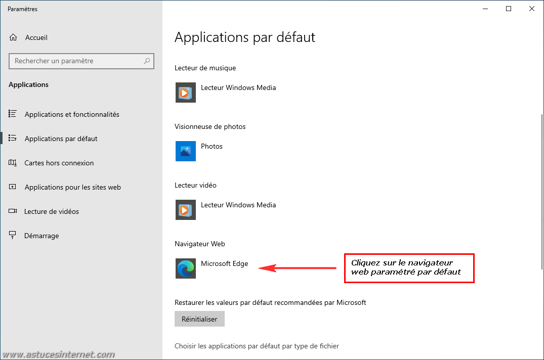This screenshot has height=360, width=544.
Task: Click the vertical scrollbar on the right
Action: [541, 191]
